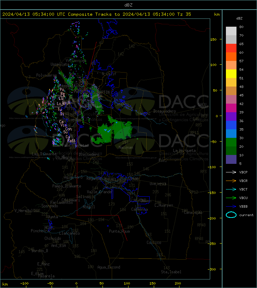The height and width of the screenshot is (288, 257).
Task: Click the white 'Vis' storm label
Action: [64, 125]
